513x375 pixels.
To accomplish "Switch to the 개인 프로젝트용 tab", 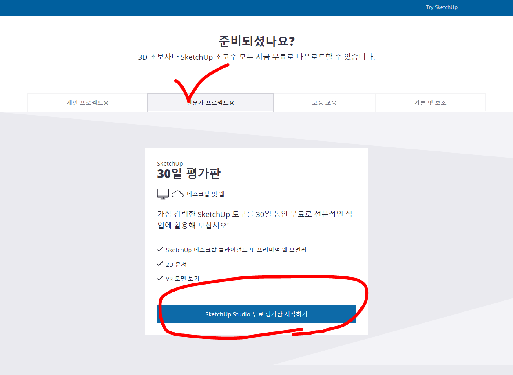I will (87, 103).
